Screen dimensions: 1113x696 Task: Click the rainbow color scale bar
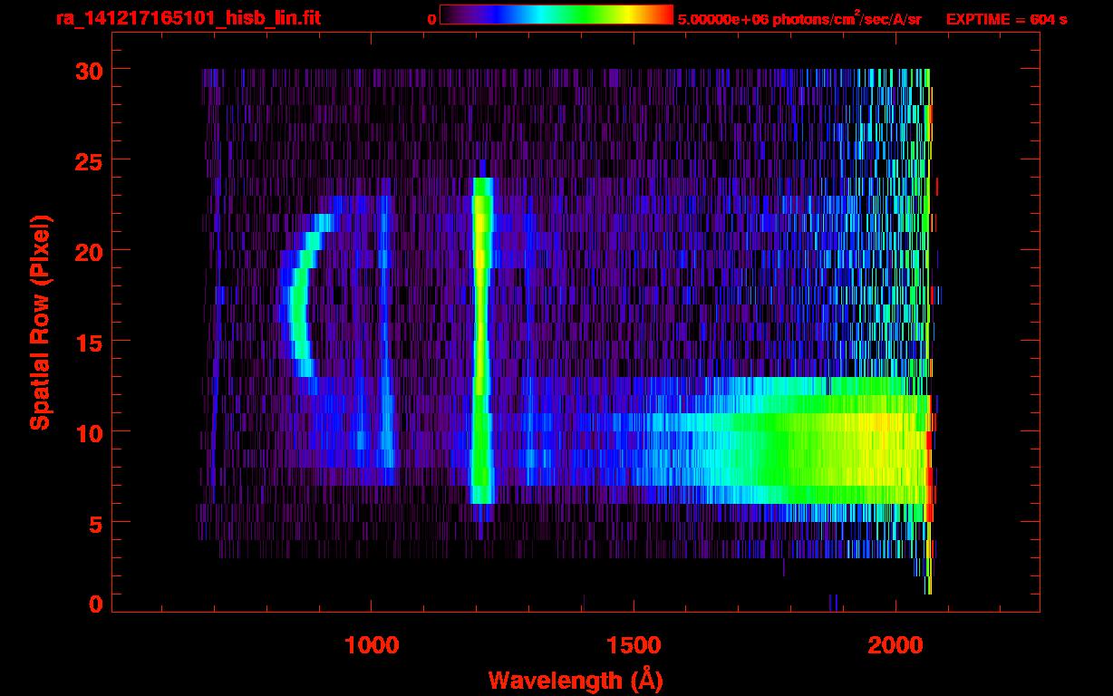[556, 15]
